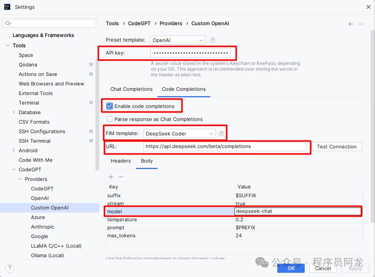Screen dimensions: 375x277
Task: Click the project-level icon beside Qodana
Action: click(x=91, y=64)
